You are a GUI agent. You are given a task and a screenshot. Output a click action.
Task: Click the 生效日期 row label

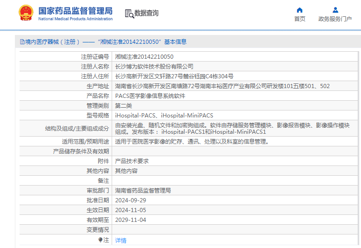tap(98, 210)
